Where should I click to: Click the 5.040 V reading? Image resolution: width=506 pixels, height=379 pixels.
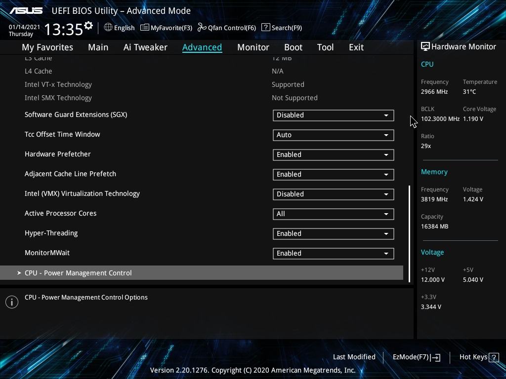[x=473, y=280]
